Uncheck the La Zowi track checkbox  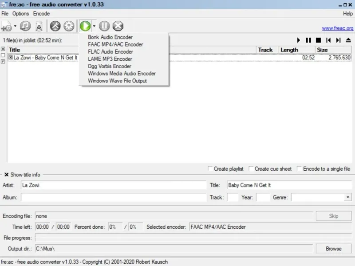coord(10,58)
